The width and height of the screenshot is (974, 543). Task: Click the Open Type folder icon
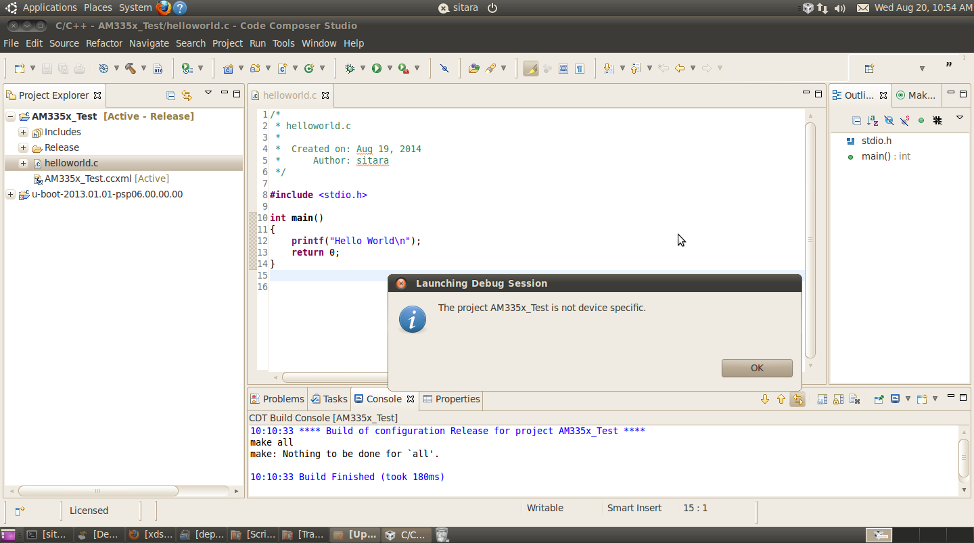[473, 68]
